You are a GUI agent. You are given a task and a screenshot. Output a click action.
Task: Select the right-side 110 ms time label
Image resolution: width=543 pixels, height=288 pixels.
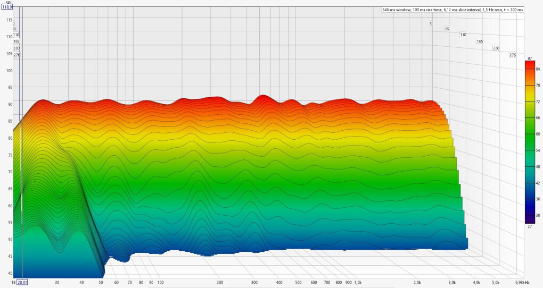click(463, 35)
